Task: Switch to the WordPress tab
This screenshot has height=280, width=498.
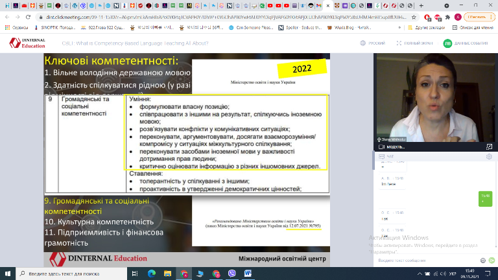Action: (75, 6)
